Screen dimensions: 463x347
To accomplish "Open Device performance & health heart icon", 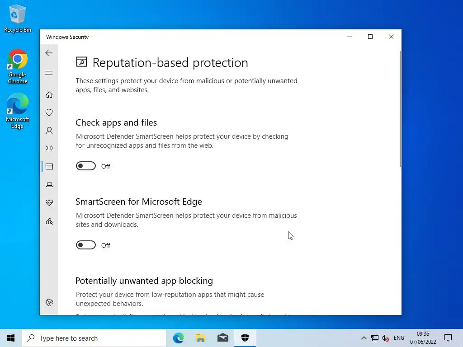I will pyautogui.click(x=49, y=203).
